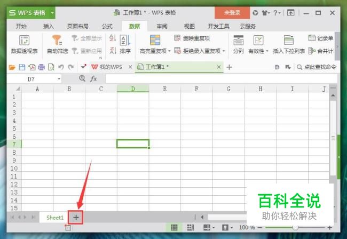Viewport: 347px width, 239px height.
Task: Click the zoom in plus button
Action: 330,227
